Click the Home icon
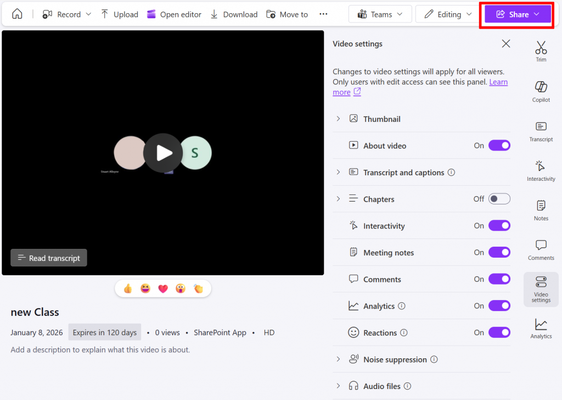 coord(18,14)
